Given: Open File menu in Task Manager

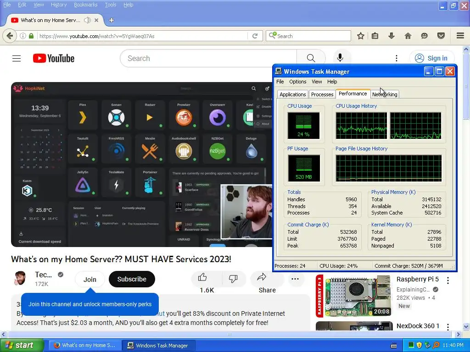Looking at the screenshot, I should point(280,82).
